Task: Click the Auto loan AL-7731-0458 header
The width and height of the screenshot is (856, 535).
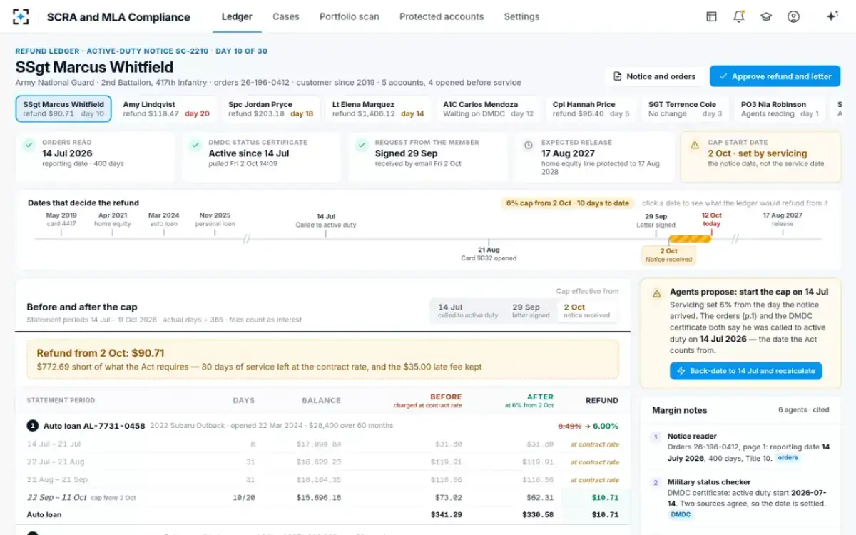Action: pyautogui.click(x=94, y=426)
